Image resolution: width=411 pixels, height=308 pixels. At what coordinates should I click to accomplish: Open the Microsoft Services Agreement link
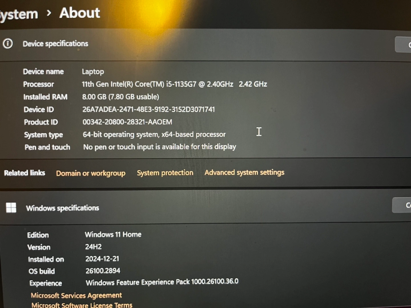(76, 295)
